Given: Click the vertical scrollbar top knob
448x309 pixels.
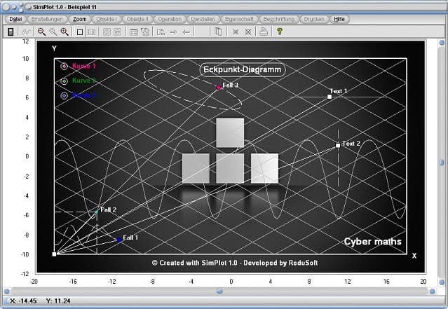Looking at the screenshot, I should click(442, 43).
